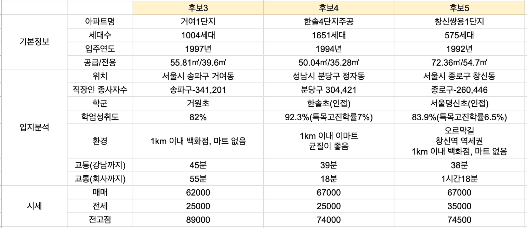Select the 1992년 move-in year cell

tap(459, 49)
